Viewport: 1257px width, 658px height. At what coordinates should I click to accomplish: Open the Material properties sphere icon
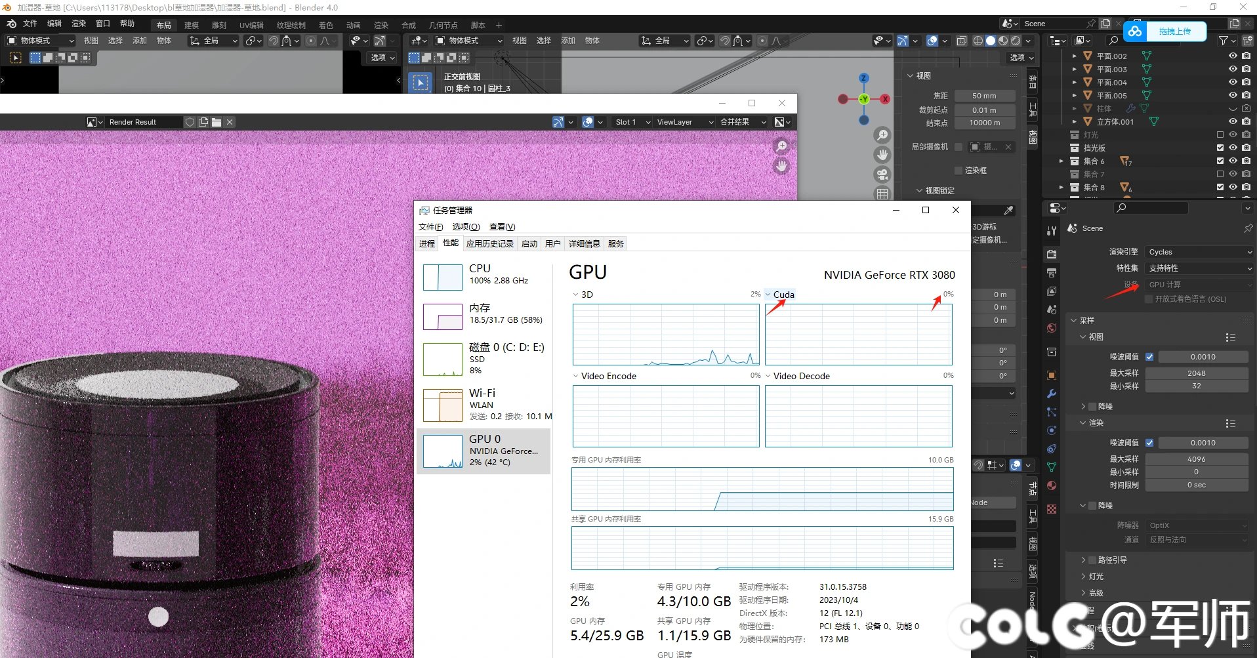(1052, 485)
